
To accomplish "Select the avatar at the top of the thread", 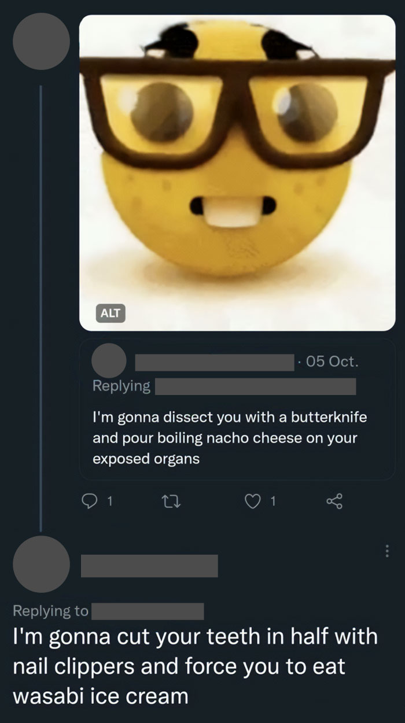I will pos(41,41).
